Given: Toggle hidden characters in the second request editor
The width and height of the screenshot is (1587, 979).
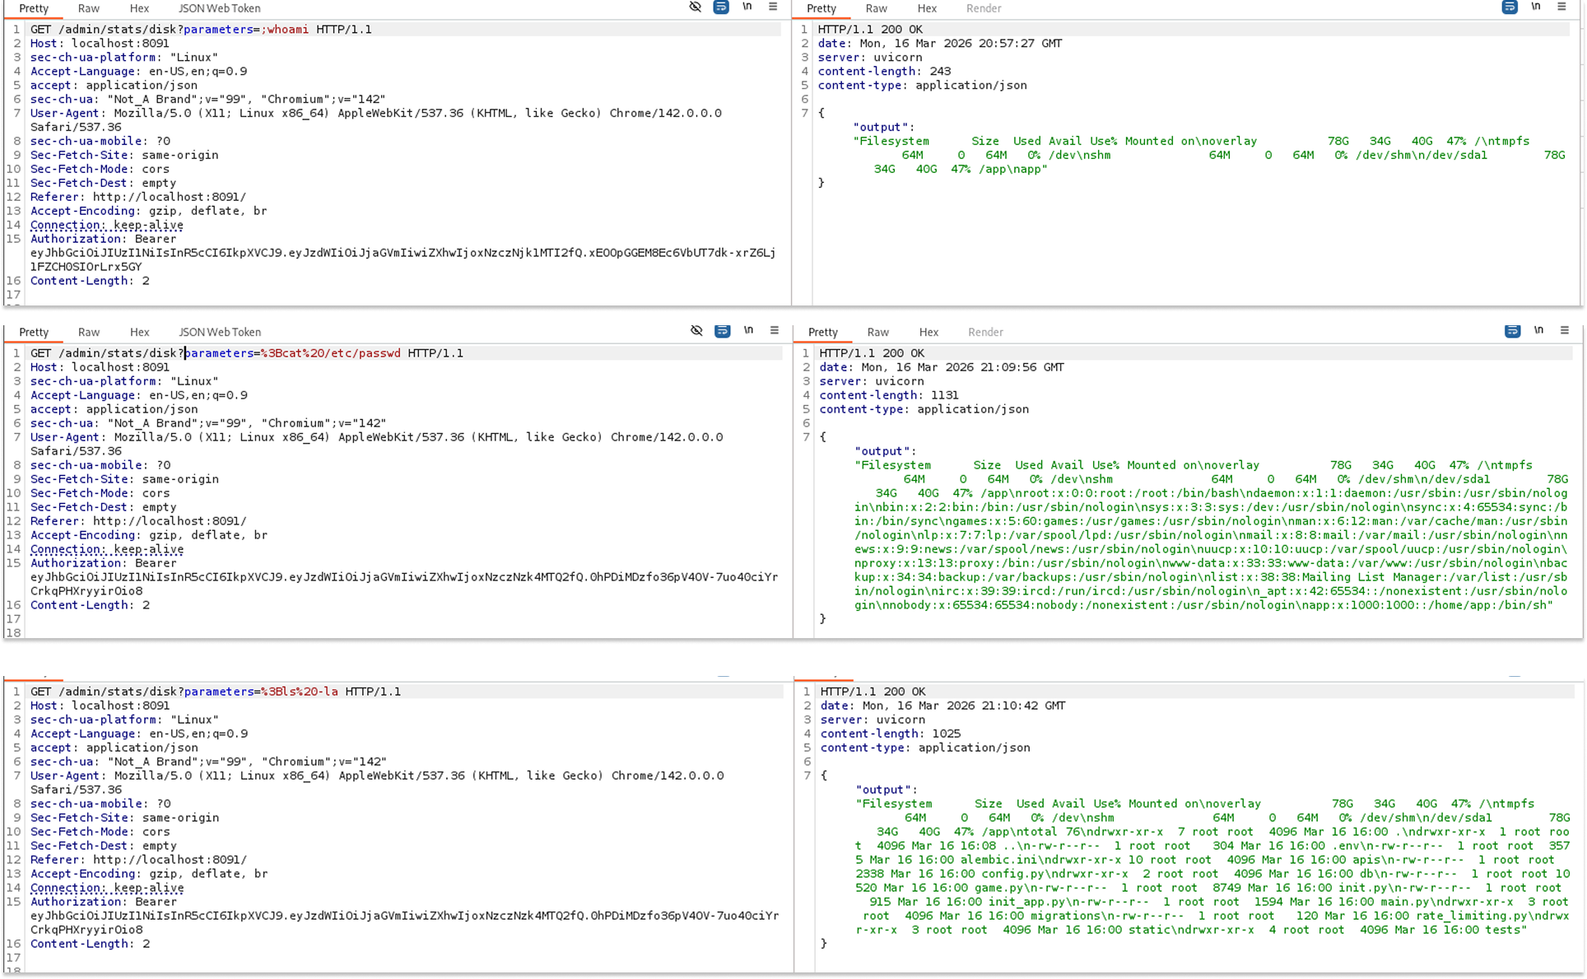Looking at the screenshot, I should tap(697, 331).
